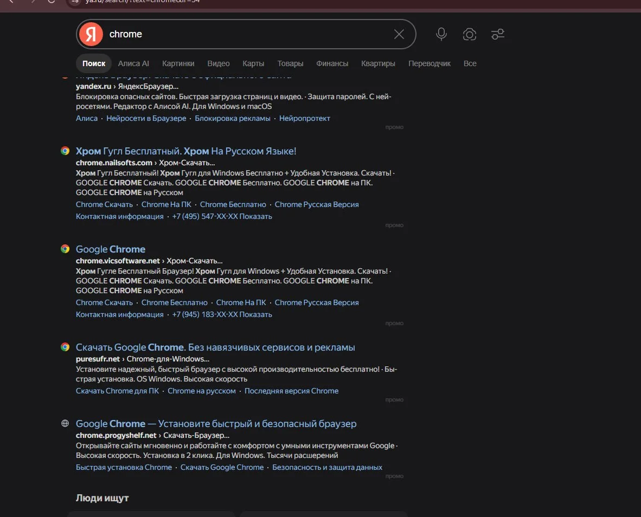Click the chrome.vicsoftware.net domain link
This screenshot has height=517, width=641.
coord(118,261)
